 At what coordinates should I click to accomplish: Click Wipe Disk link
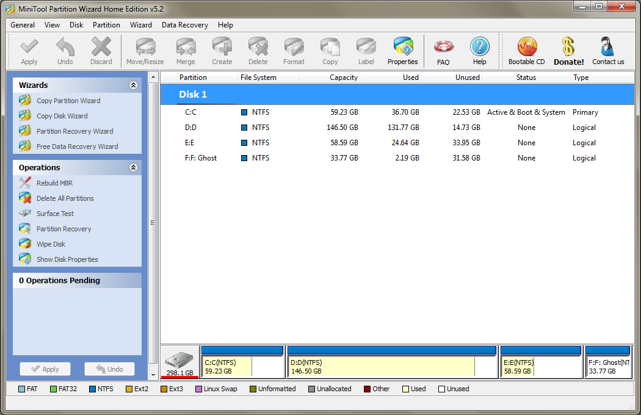click(x=51, y=244)
